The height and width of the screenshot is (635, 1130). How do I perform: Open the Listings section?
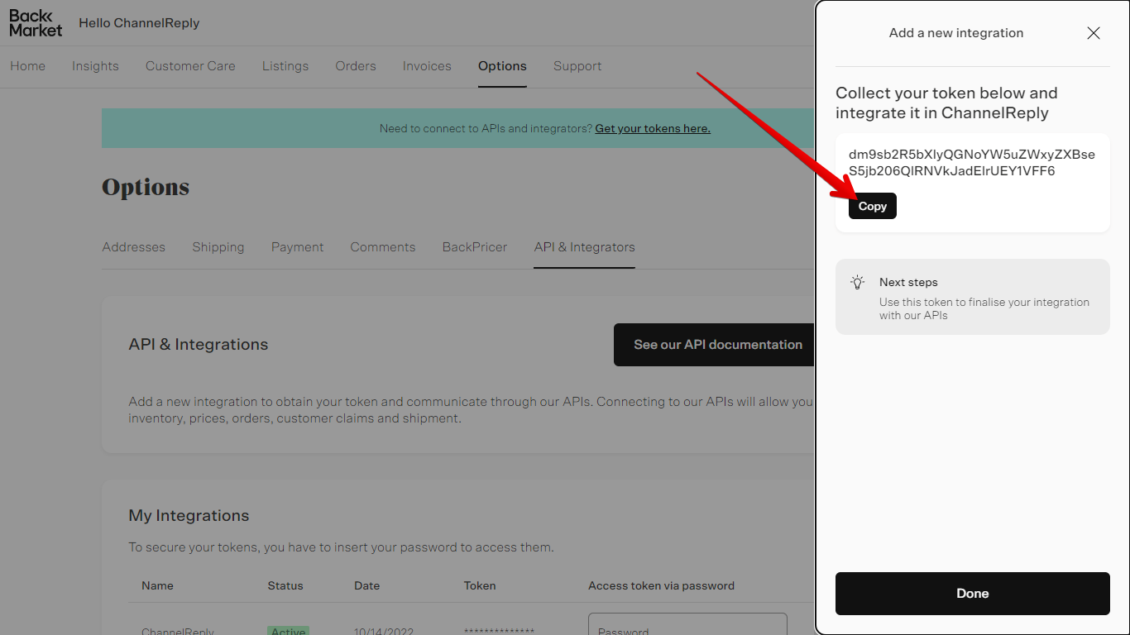pos(285,66)
